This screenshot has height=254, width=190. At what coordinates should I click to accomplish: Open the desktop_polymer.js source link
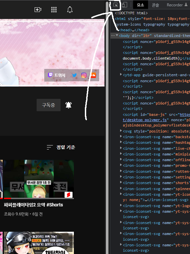pos(145,120)
